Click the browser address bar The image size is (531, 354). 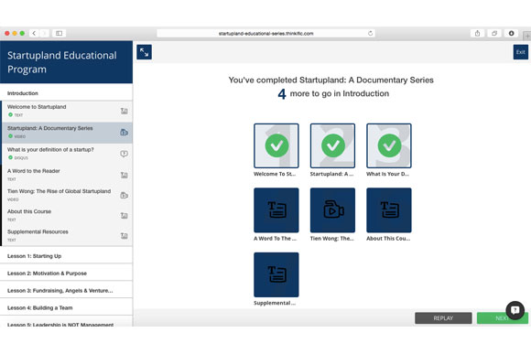click(x=265, y=33)
